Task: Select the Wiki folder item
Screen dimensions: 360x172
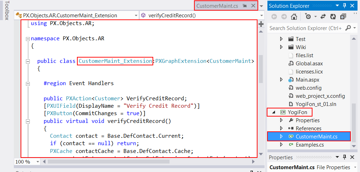Action: [x=301, y=47]
